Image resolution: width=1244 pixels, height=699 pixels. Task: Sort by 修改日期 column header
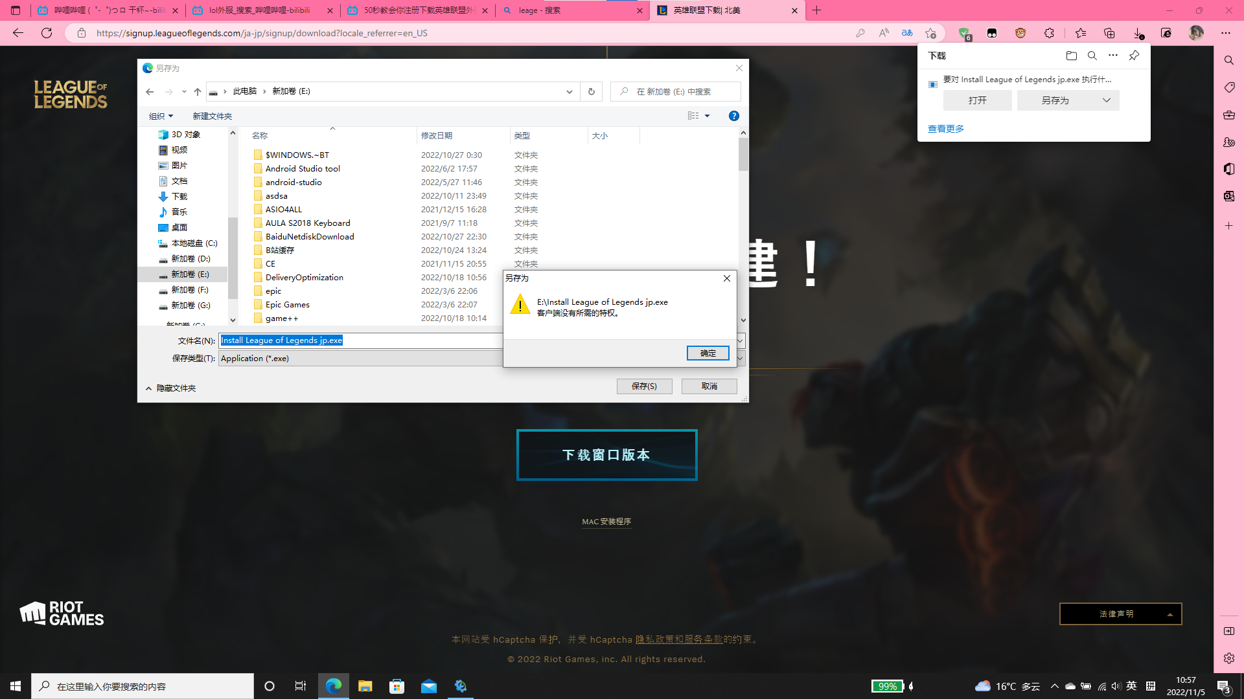tap(437, 136)
